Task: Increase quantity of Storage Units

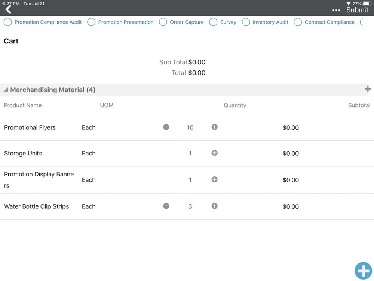Action: (x=214, y=153)
